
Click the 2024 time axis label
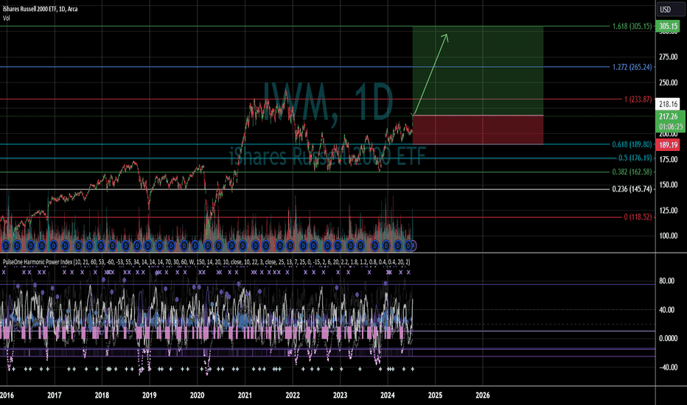click(x=388, y=395)
